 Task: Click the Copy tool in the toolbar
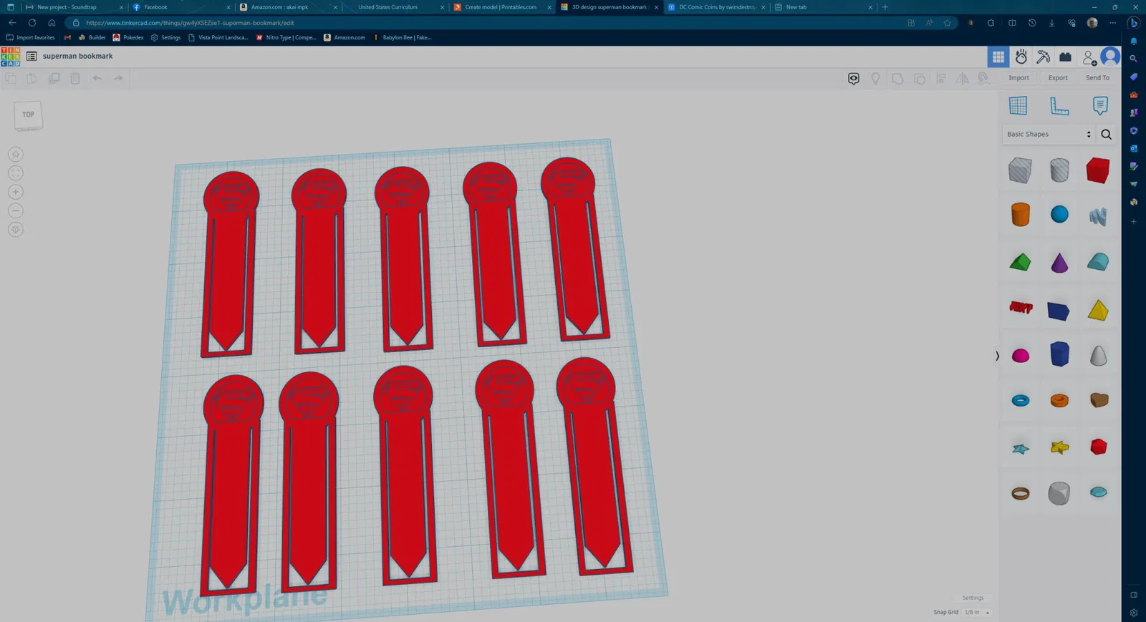[x=11, y=78]
